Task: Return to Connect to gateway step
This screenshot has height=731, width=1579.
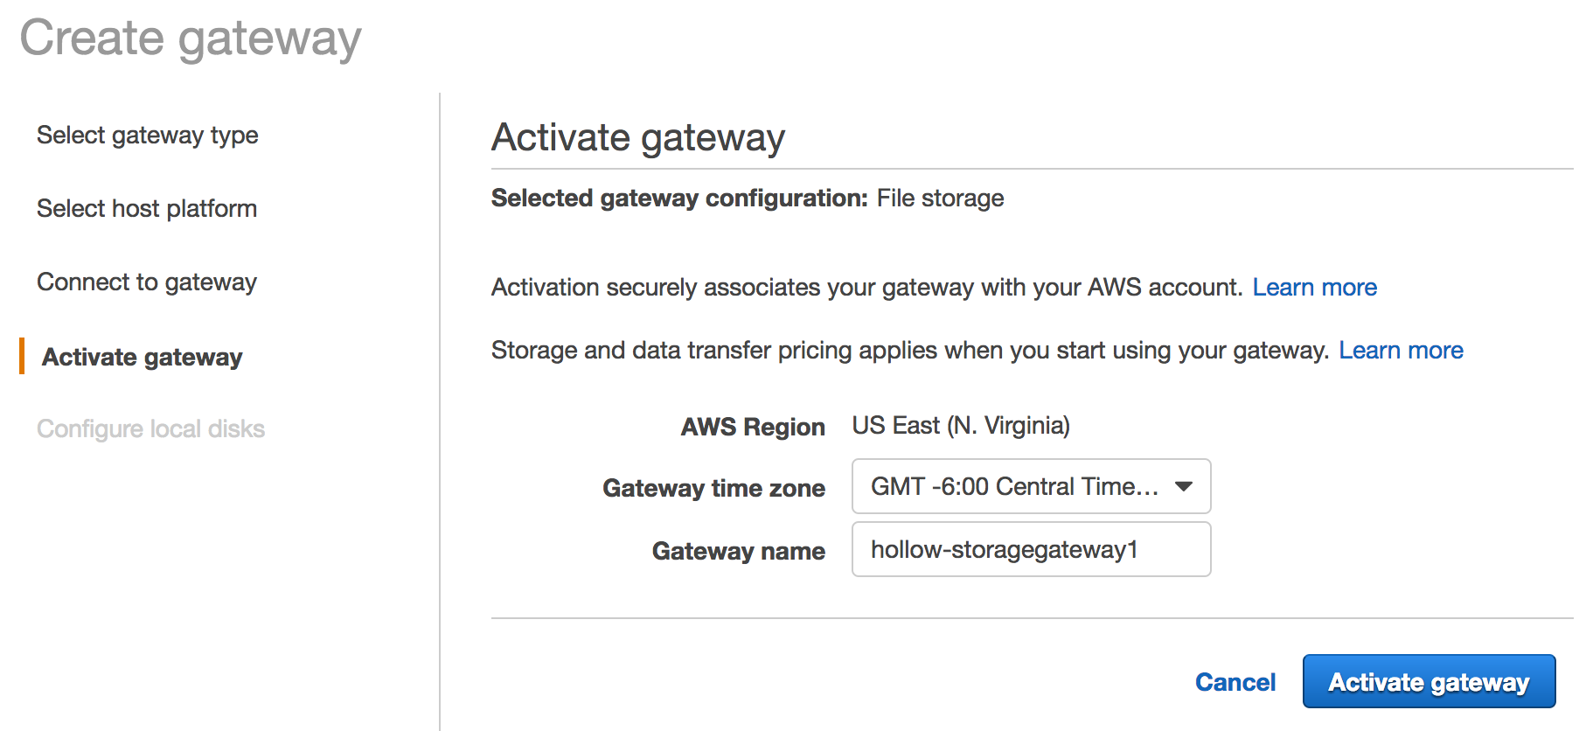Action: pos(147,282)
